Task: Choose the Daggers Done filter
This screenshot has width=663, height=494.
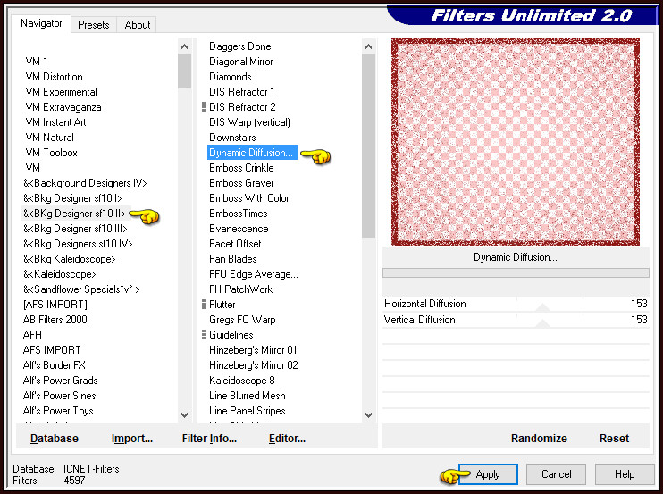Action: click(x=239, y=46)
